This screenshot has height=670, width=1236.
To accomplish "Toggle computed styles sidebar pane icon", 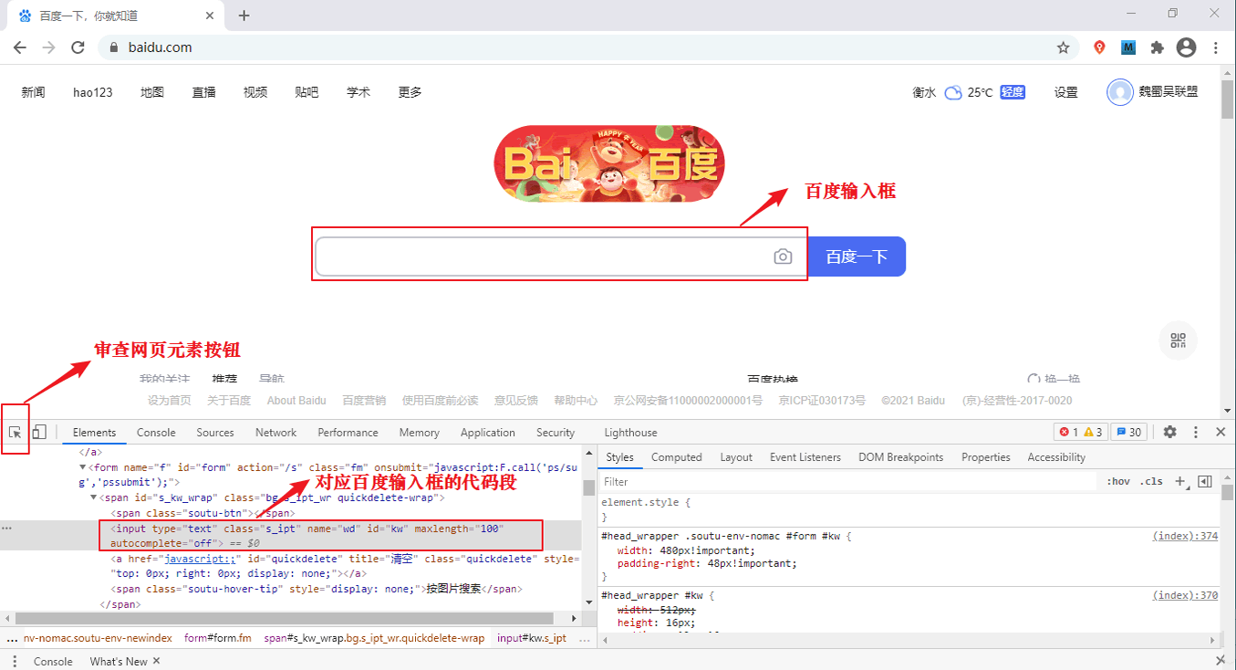I will pyautogui.click(x=1204, y=481).
